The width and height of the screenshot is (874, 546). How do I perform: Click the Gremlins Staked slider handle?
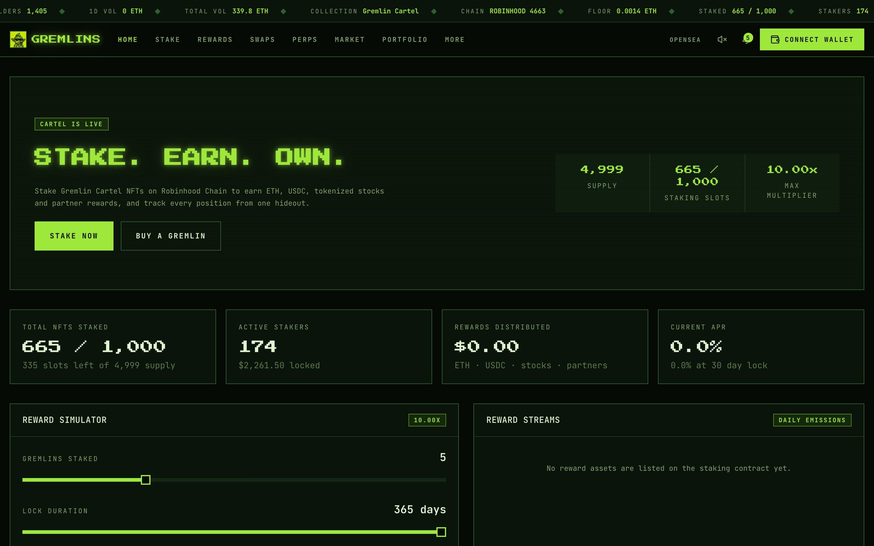[146, 480]
